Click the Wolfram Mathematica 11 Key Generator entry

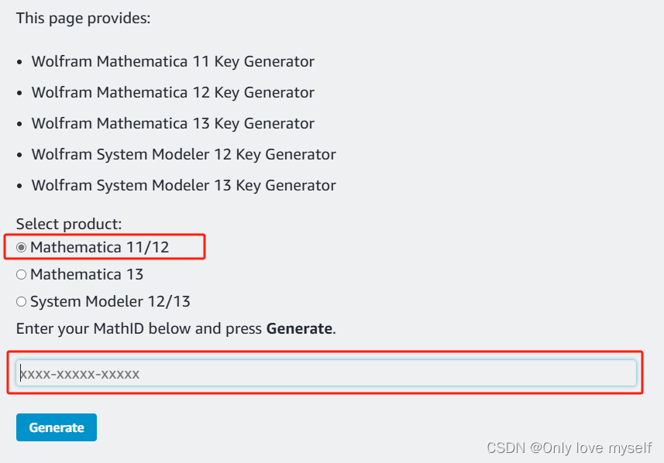click(x=172, y=61)
